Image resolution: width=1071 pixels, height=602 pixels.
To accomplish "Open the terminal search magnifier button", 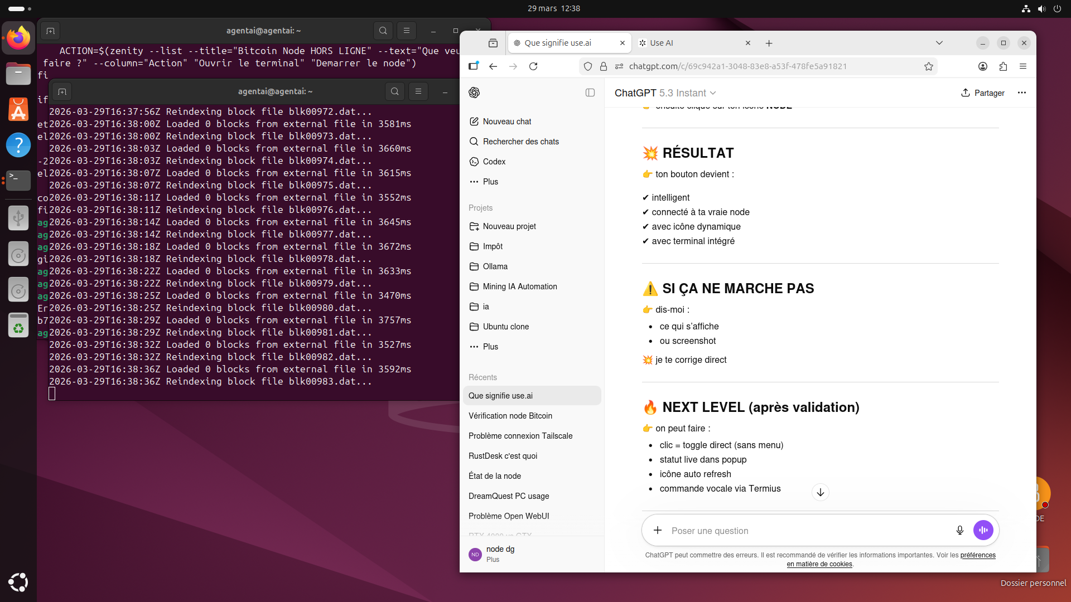I will (394, 91).
